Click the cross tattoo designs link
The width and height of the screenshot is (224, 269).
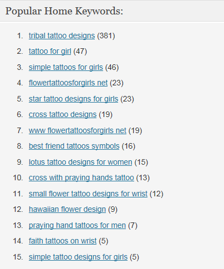(63, 114)
